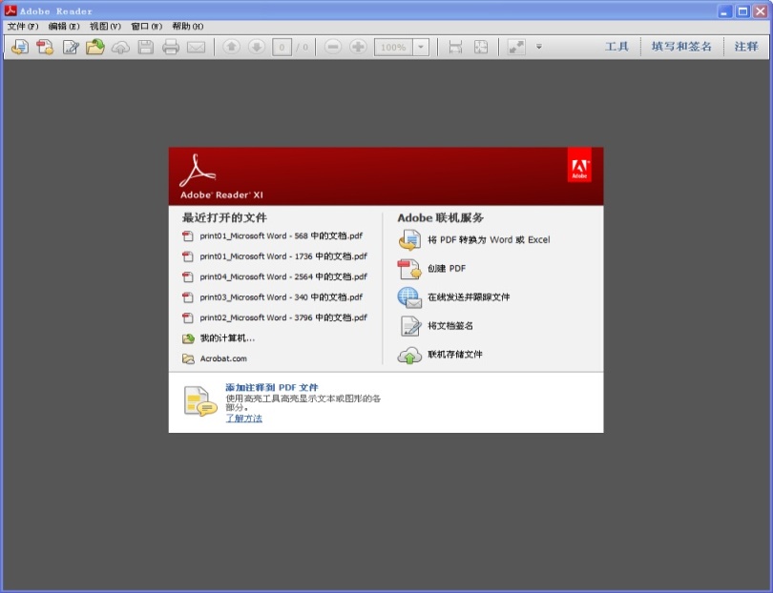Click the convert PDF to Word toolbar icon
The width and height of the screenshot is (773, 593).
(x=20, y=47)
